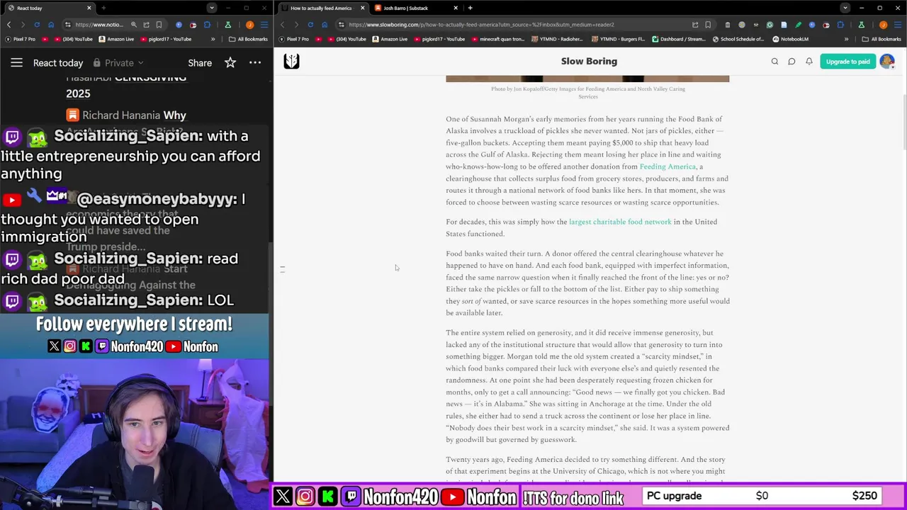Open tab search dropdown in Slow Boring window
Screen dimensions: 907x510
pyautogui.click(x=845, y=8)
